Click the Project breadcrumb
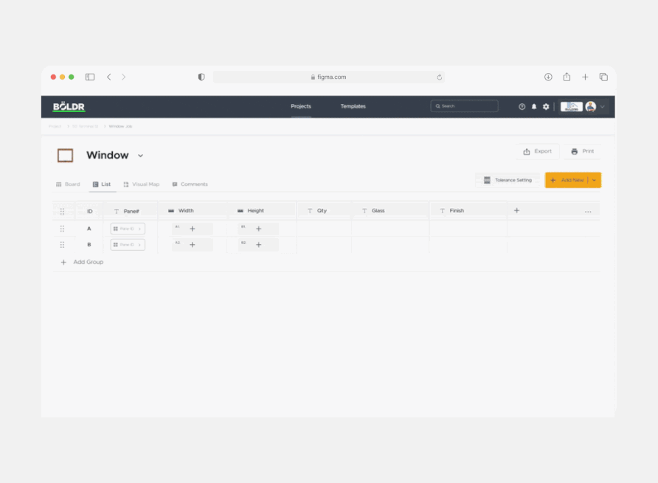 [x=55, y=126]
